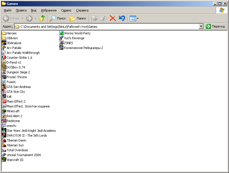
Task: Open the Сервис menu
Action: point(66,10)
